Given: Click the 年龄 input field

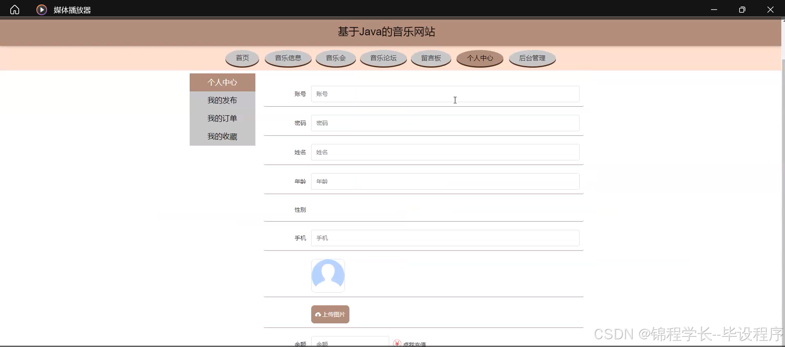Looking at the screenshot, I should pos(445,181).
